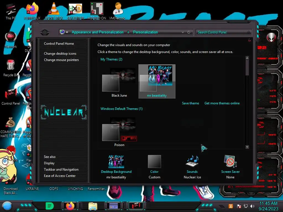This screenshot has height=212, width=283.
Task: Open Ease of Access Center link
Action: coord(60,176)
